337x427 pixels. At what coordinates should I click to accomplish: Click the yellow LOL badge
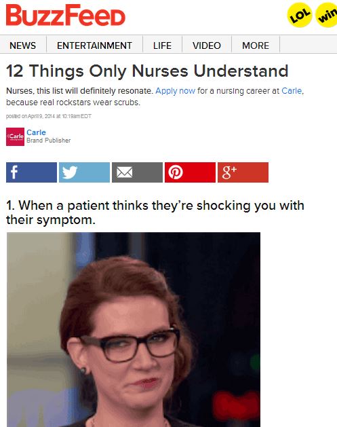[x=300, y=15]
